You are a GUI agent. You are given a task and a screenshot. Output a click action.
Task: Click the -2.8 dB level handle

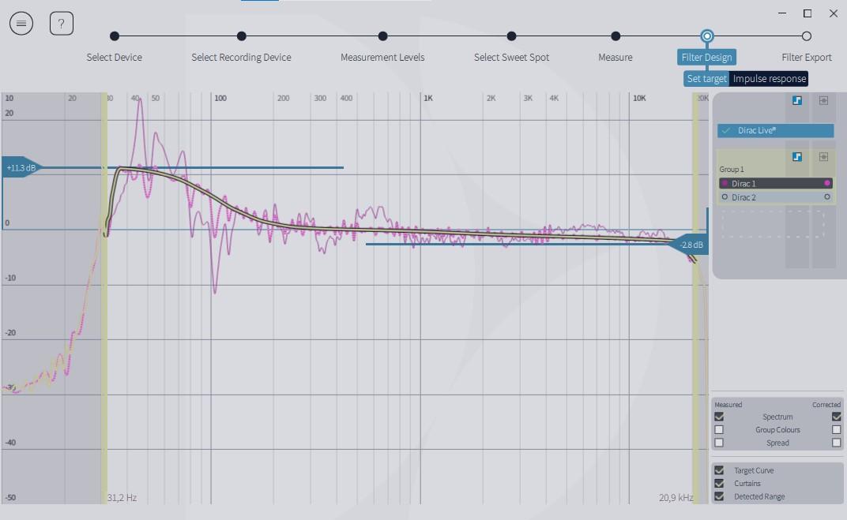click(691, 245)
